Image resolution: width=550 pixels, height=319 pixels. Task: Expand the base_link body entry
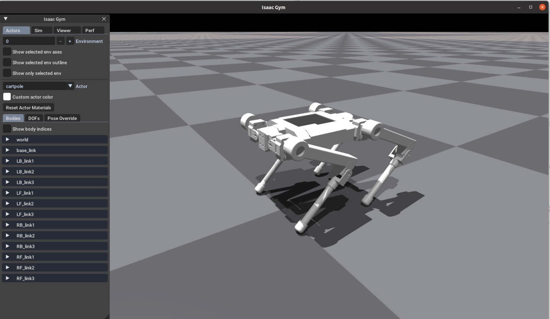pyautogui.click(x=7, y=150)
